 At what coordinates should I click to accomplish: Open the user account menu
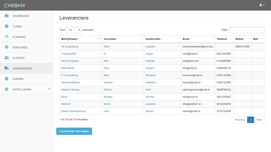262,5
